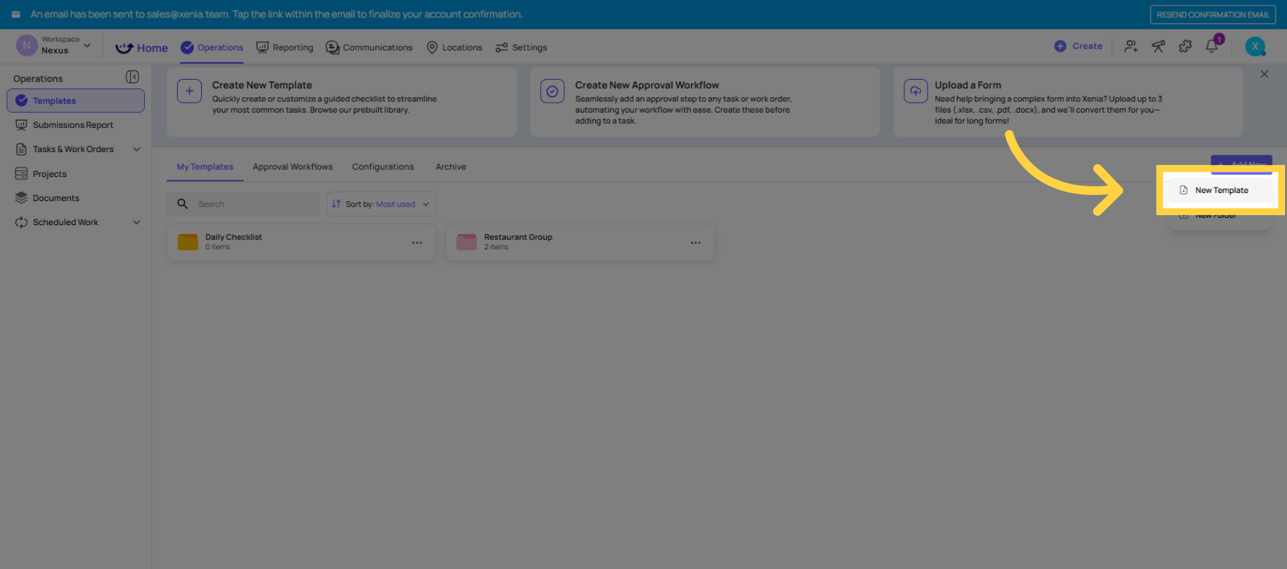Go to the Home logo link
Viewport: 1287px width, 569px height.
click(141, 48)
